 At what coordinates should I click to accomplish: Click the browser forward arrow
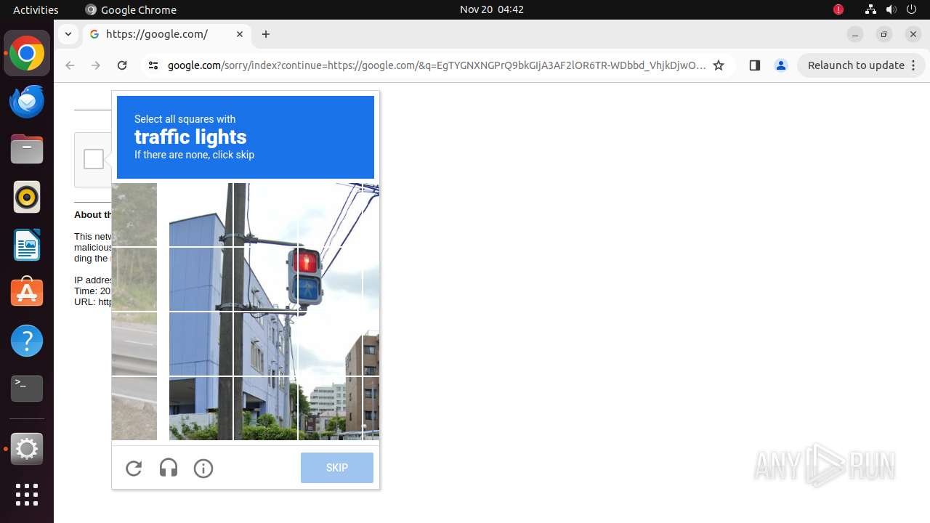(x=96, y=65)
